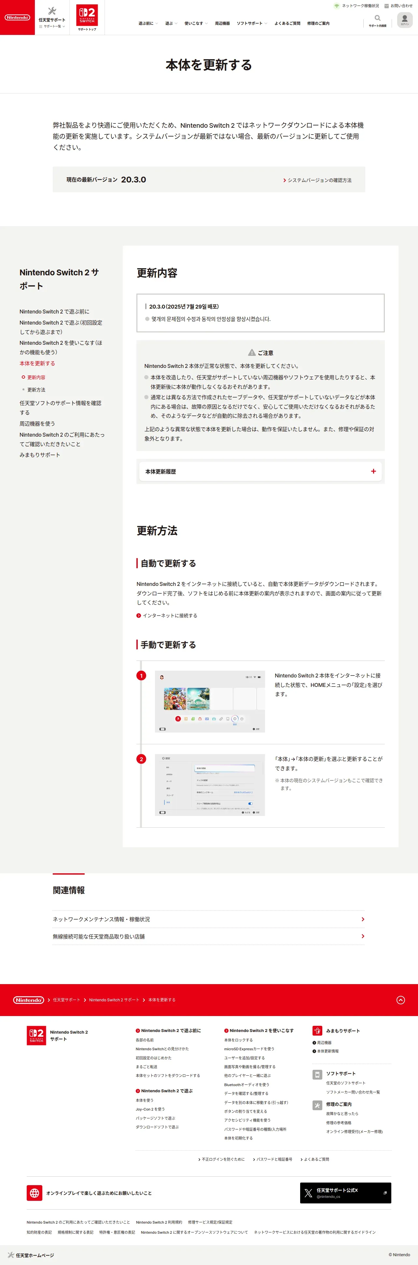
Task: Open footer heading Nintendo Switch 2 を使いこなす
Action: coord(259,1031)
